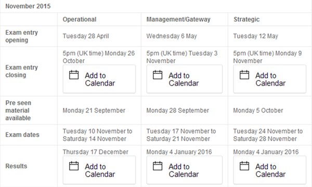Click the Pre seen material available label

point(18,110)
